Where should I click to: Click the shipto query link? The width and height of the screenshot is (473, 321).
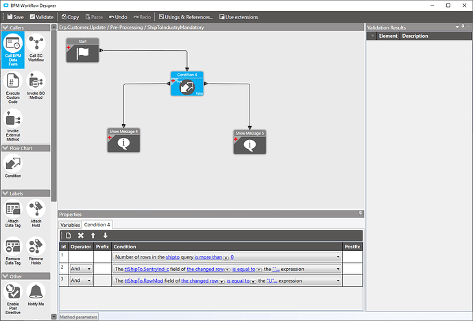click(173, 257)
